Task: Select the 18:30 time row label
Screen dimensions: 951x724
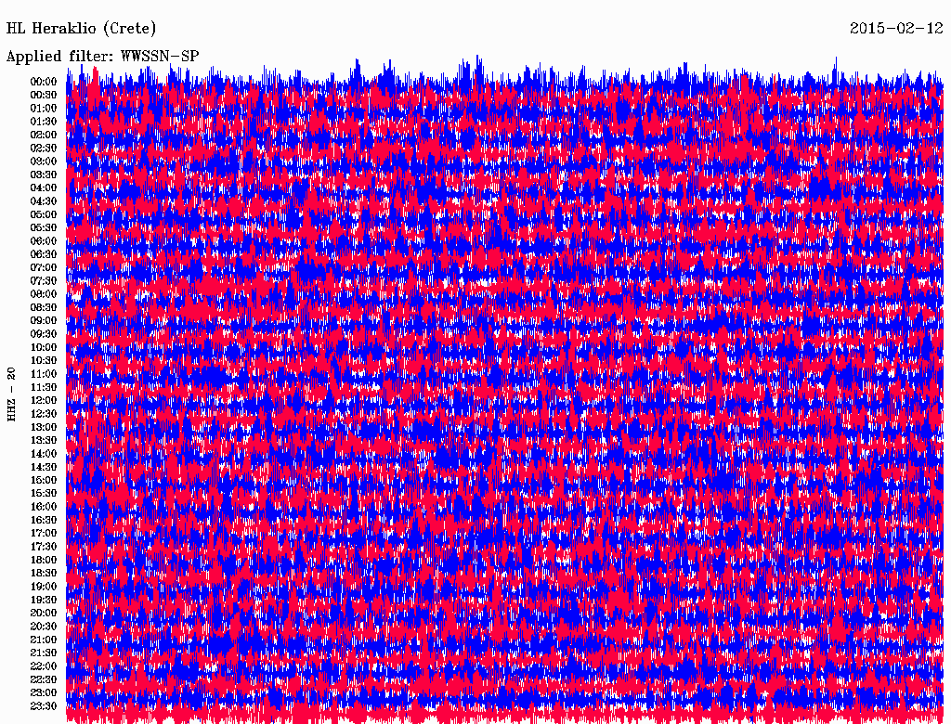Action: 44,574
